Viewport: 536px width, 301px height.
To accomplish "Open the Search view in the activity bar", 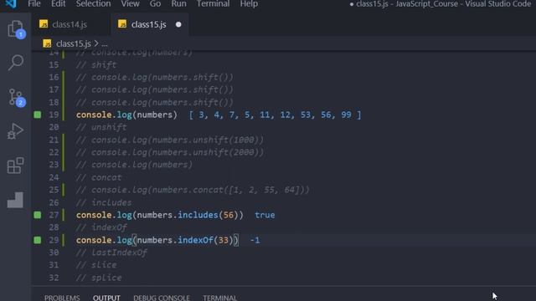I will tap(16, 63).
